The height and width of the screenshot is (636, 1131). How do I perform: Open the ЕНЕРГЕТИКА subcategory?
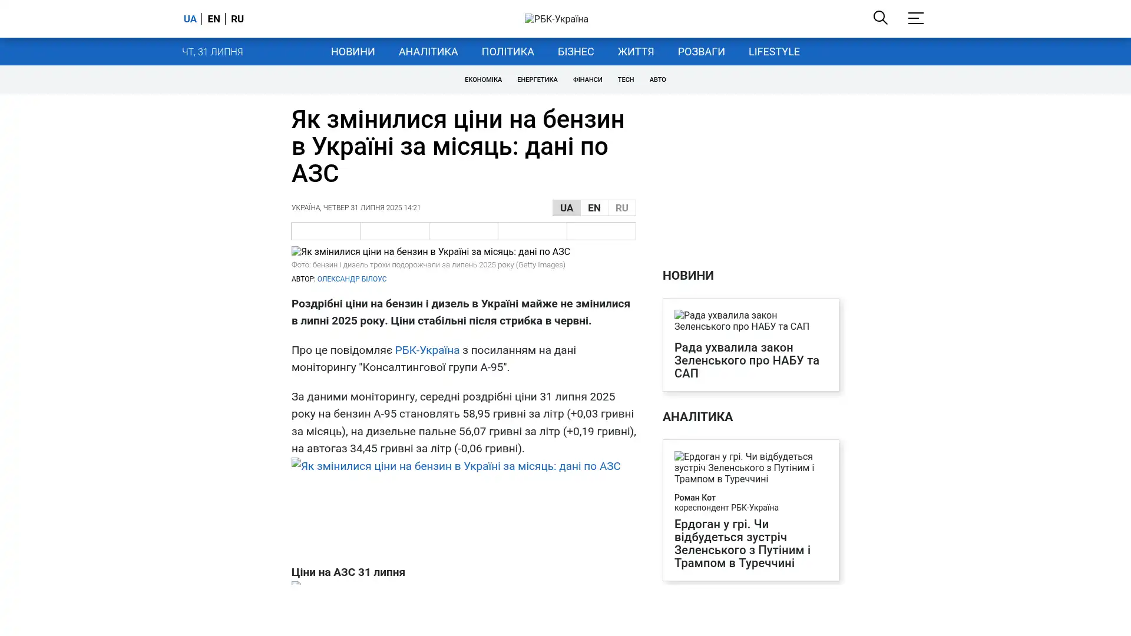tap(537, 79)
